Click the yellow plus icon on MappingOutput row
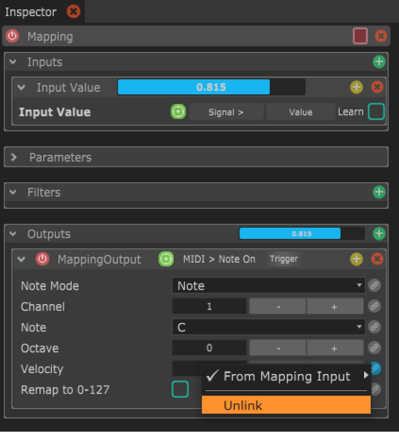The height and width of the screenshot is (432, 399). [356, 259]
